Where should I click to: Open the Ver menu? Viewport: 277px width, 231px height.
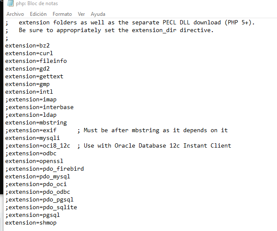pos(81,14)
